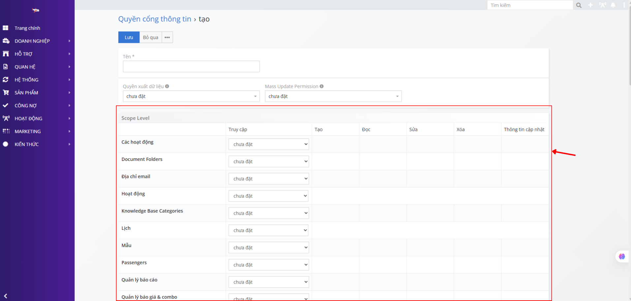Open Truy cập dropdown for Document Folders
Screen dimensions: 631x301
(268, 162)
